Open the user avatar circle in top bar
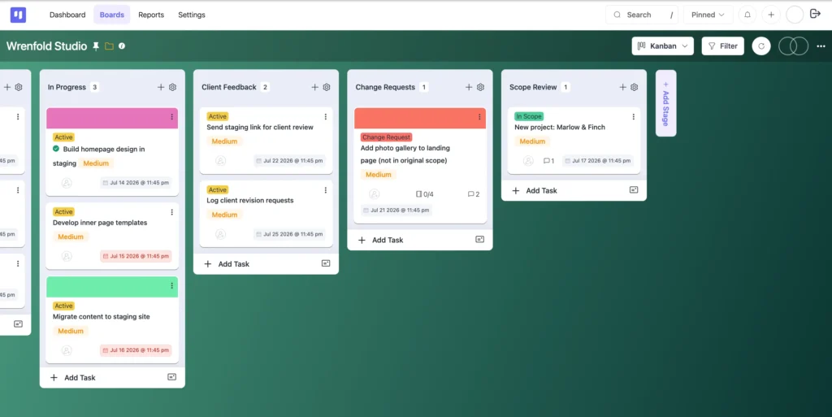This screenshot has height=417, width=832. click(x=795, y=15)
